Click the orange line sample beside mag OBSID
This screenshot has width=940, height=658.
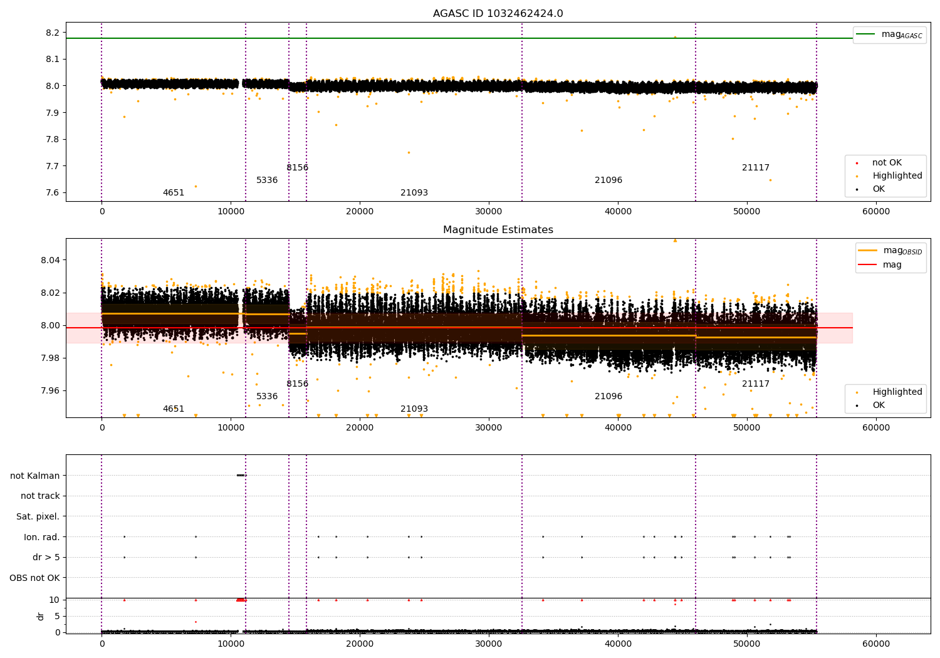coord(867,251)
